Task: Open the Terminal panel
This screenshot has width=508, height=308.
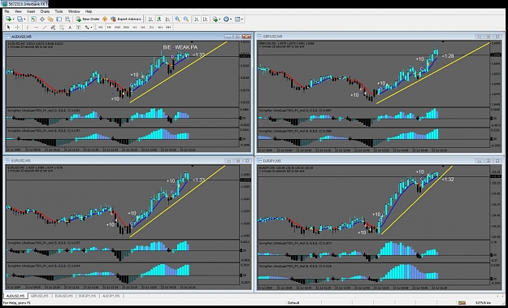Action: coord(59,20)
